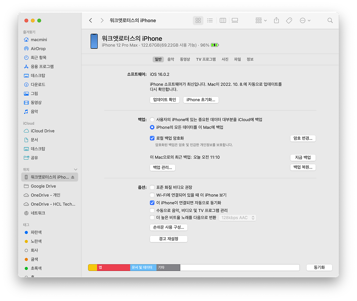Click 지금 백업 button

[303, 158]
